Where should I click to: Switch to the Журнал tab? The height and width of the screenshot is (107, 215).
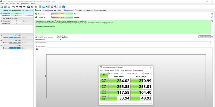pos(79,10)
